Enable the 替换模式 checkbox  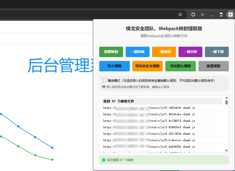105,80
